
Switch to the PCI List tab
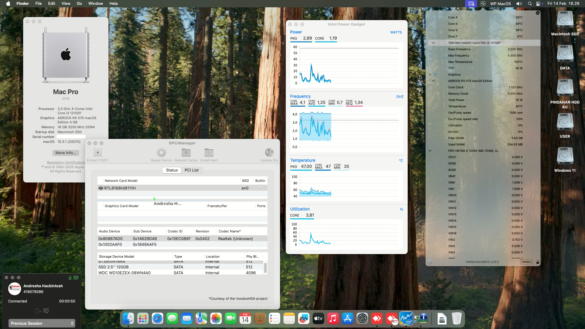pos(192,170)
